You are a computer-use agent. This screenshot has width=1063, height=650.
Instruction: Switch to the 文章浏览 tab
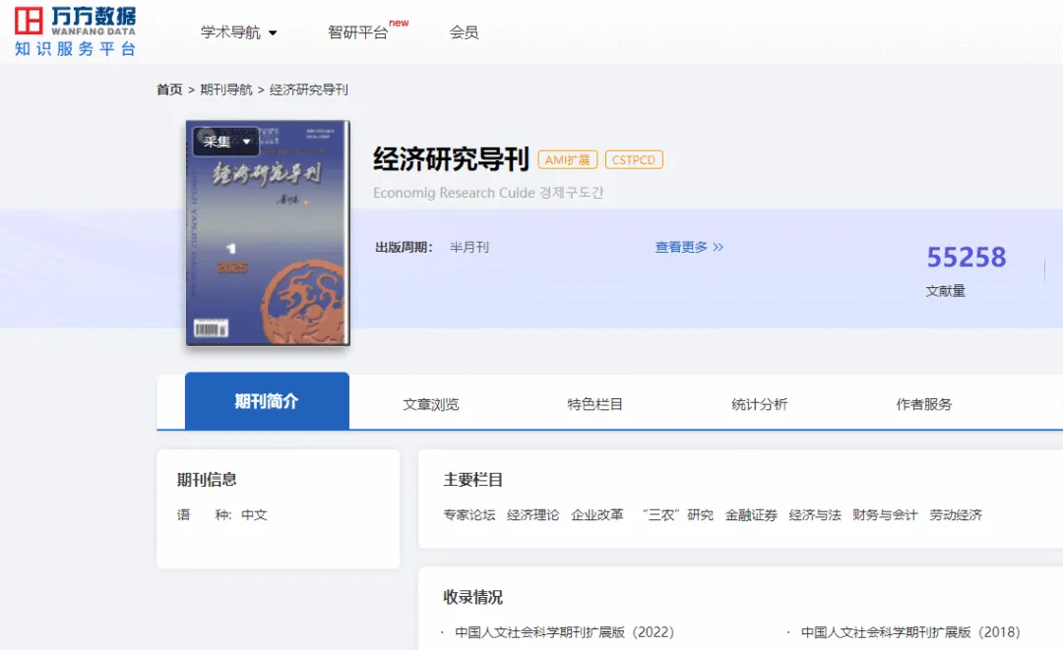coord(431,404)
